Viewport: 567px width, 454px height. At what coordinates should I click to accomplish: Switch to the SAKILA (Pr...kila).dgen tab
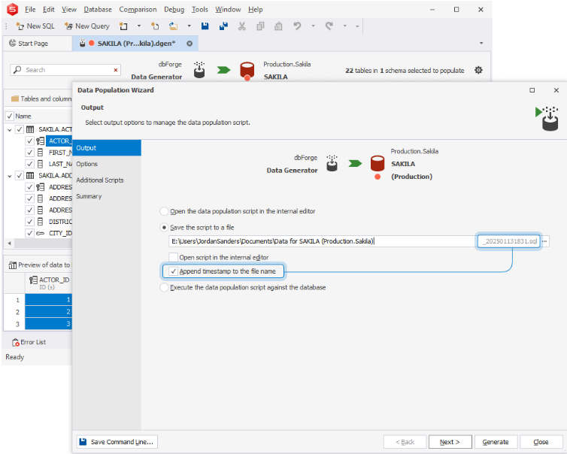point(136,44)
